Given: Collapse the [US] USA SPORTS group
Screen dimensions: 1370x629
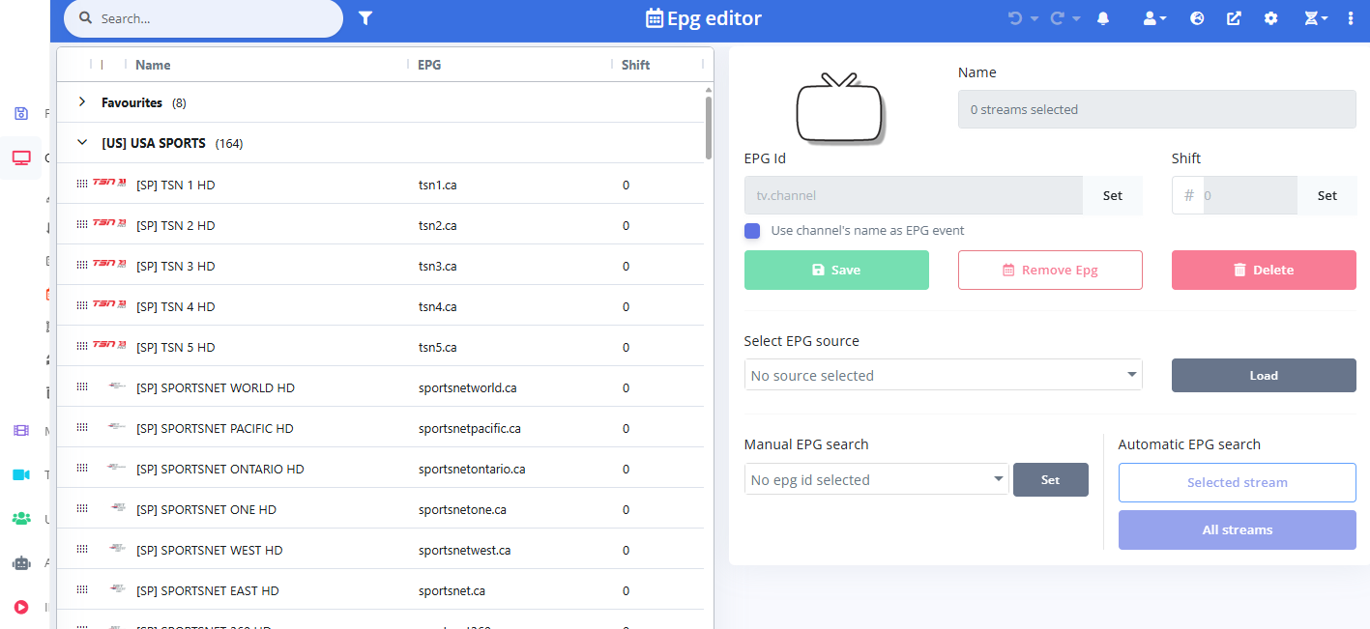Looking at the screenshot, I should pyautogui.click(x=82, y=142).
